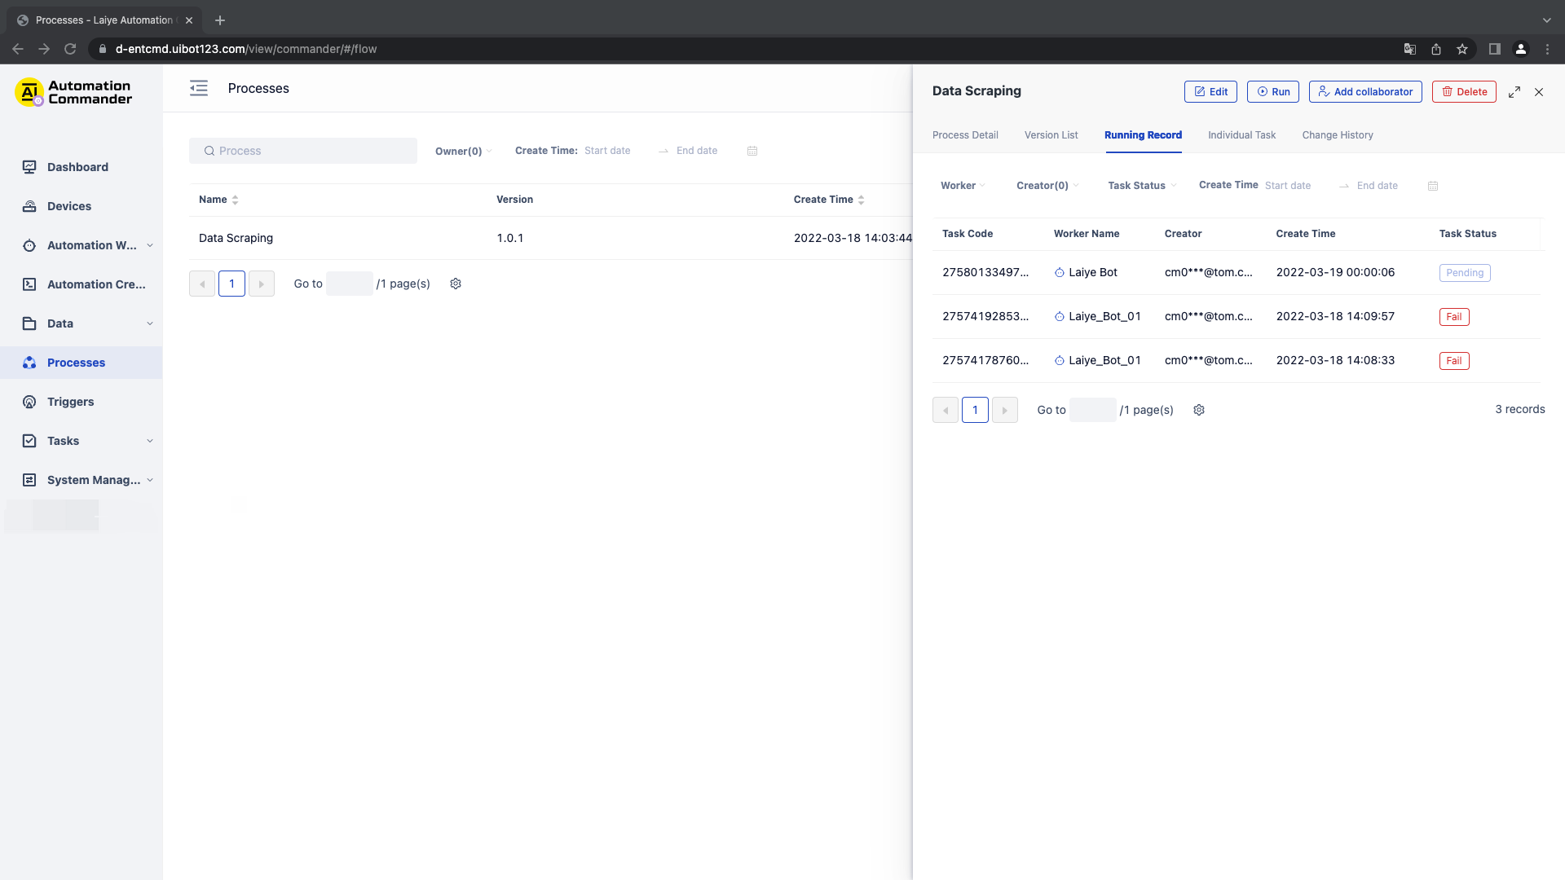This screenshot has width=1565, height=880.
Task: Switch to the Process Detail tab
Action: pos(965,135)
